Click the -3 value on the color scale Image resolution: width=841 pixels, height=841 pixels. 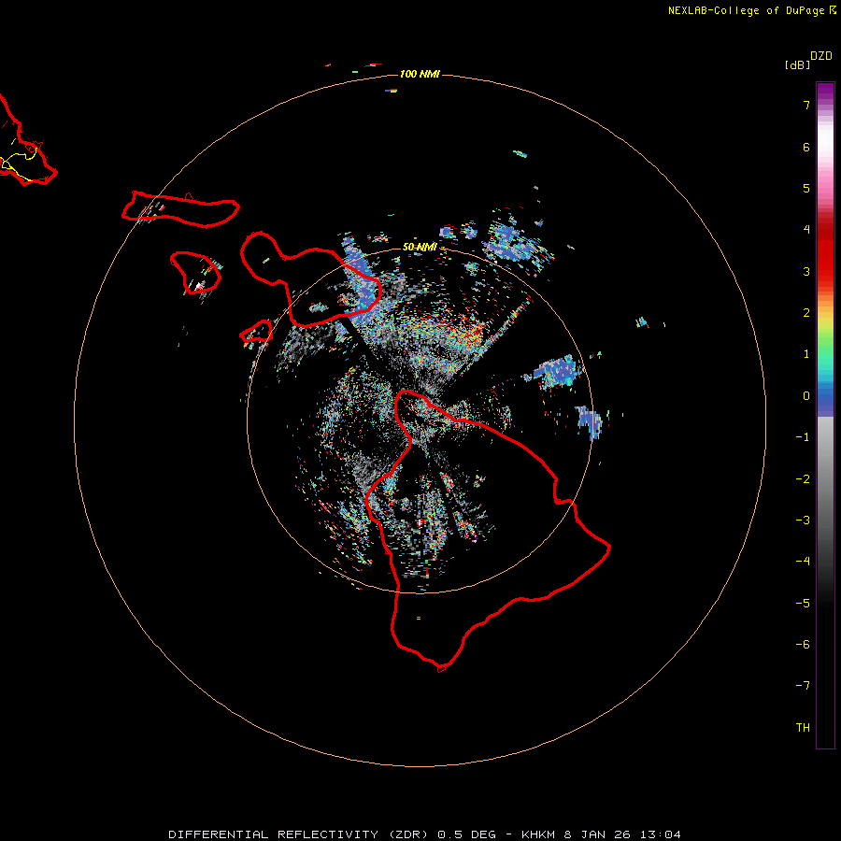coord(803,520)
